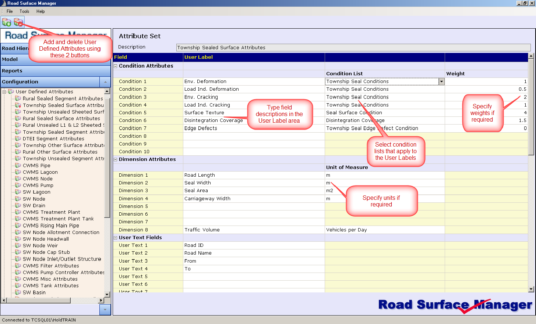Screen dimensions: 536x324
Task: Click icon beside CWMS Pump
Action: [18, 185]
